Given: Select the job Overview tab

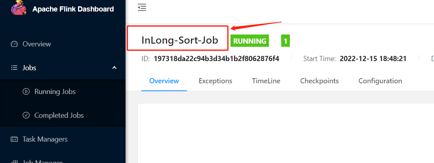Looking at the screenshot, I should (x=164, y=81).
